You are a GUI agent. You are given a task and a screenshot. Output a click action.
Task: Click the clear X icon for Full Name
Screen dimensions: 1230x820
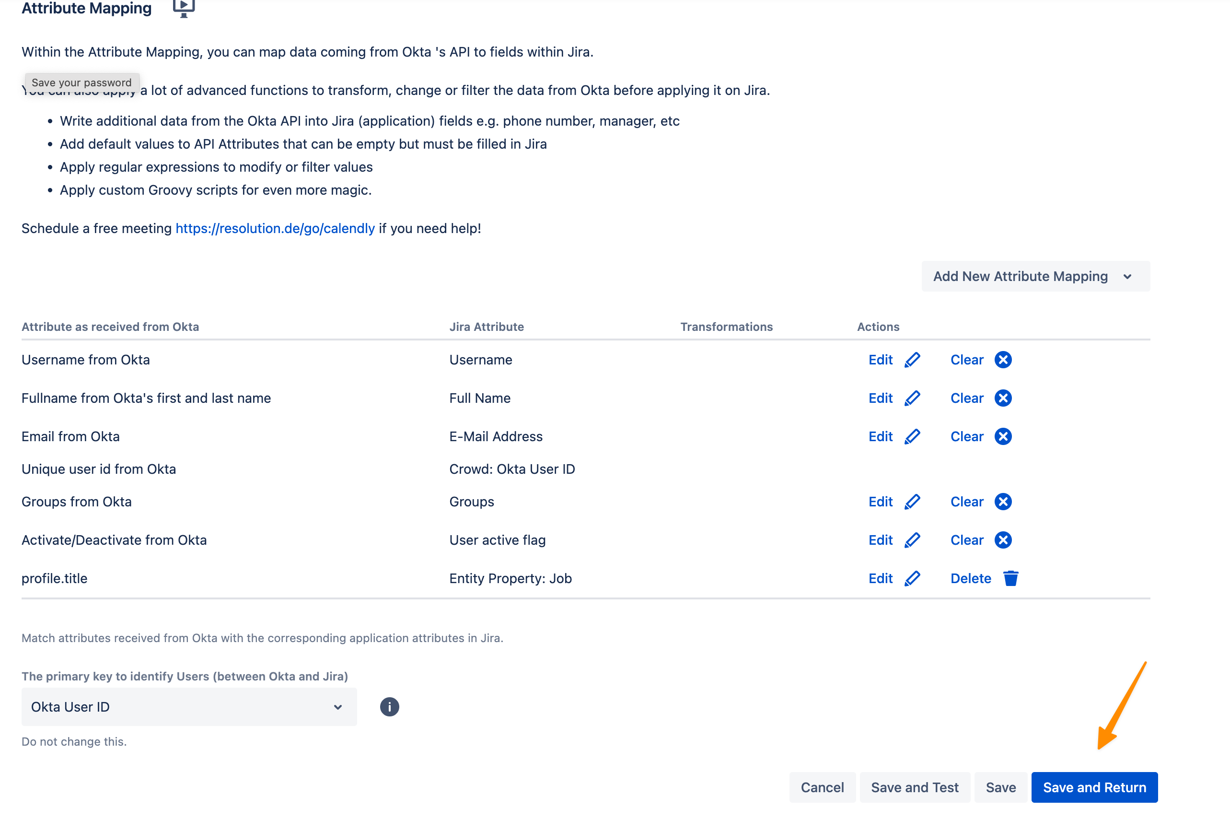pyautogui.click(x=1002, y=398)
